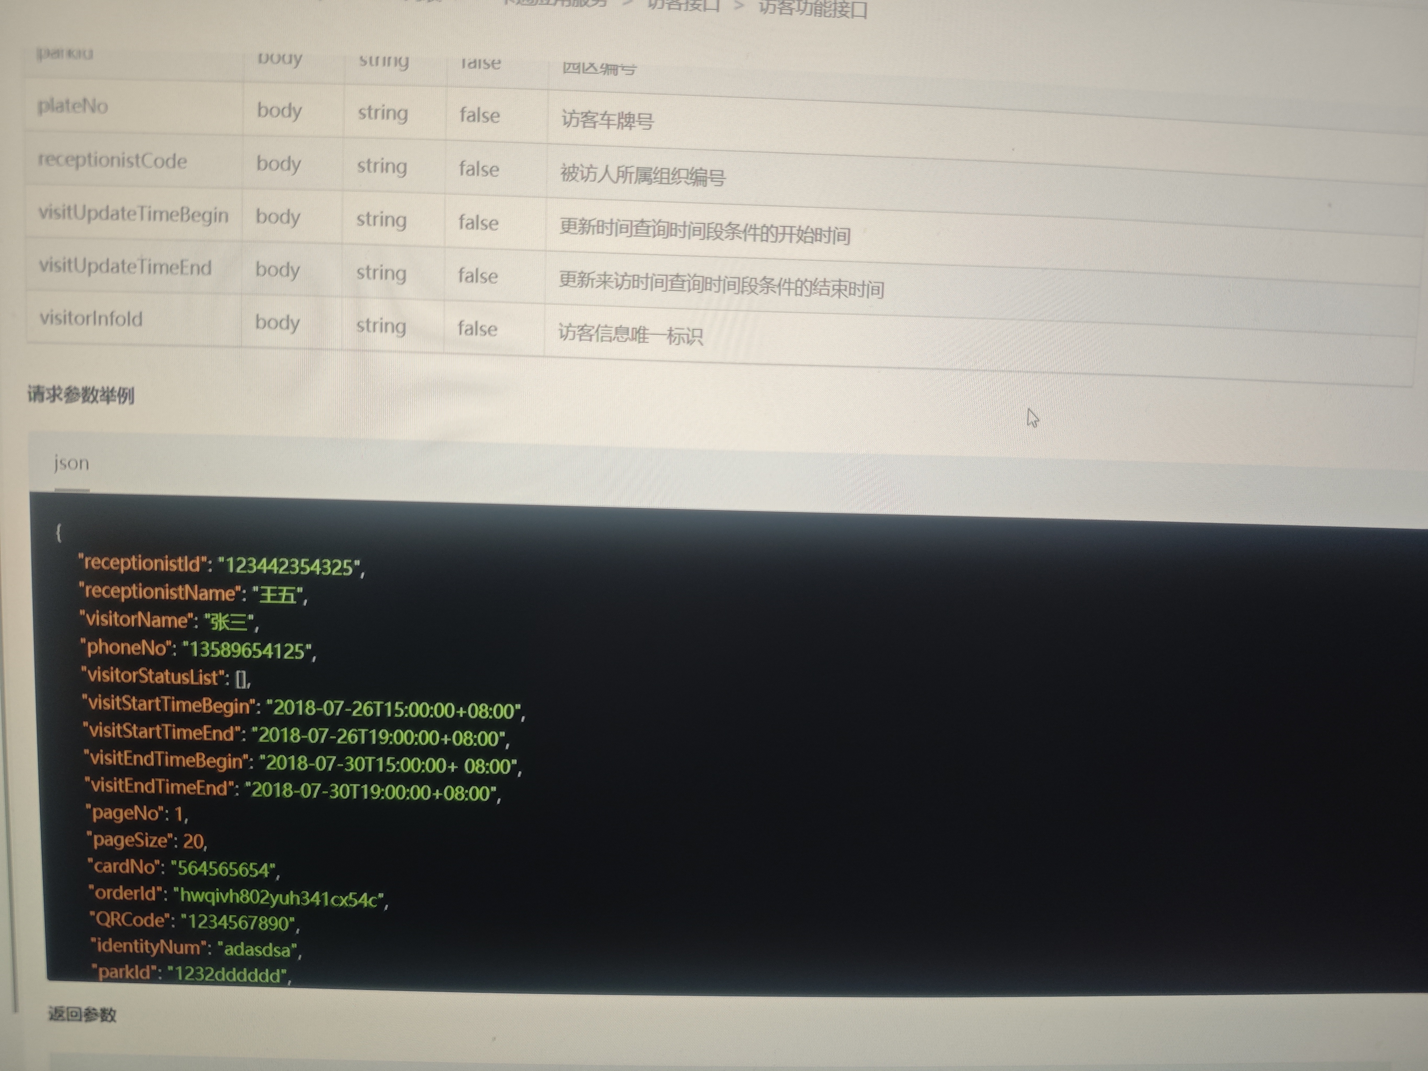Click the phoneNo line in JSON
The image size is (1428, 1071).
pos(198,649)
